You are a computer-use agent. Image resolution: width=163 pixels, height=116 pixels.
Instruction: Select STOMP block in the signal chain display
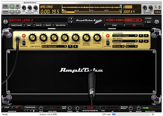click(120, 20)
